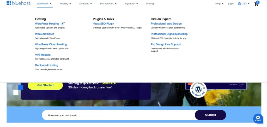
Task: Expand the Agencies dropdown menu
Action: tap(131, 4)
